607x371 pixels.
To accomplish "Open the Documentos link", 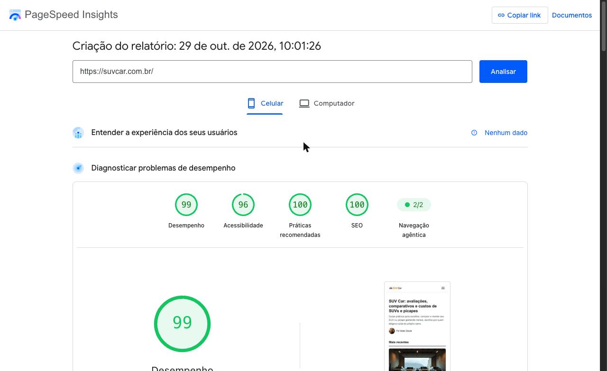I will pos(572,15).
